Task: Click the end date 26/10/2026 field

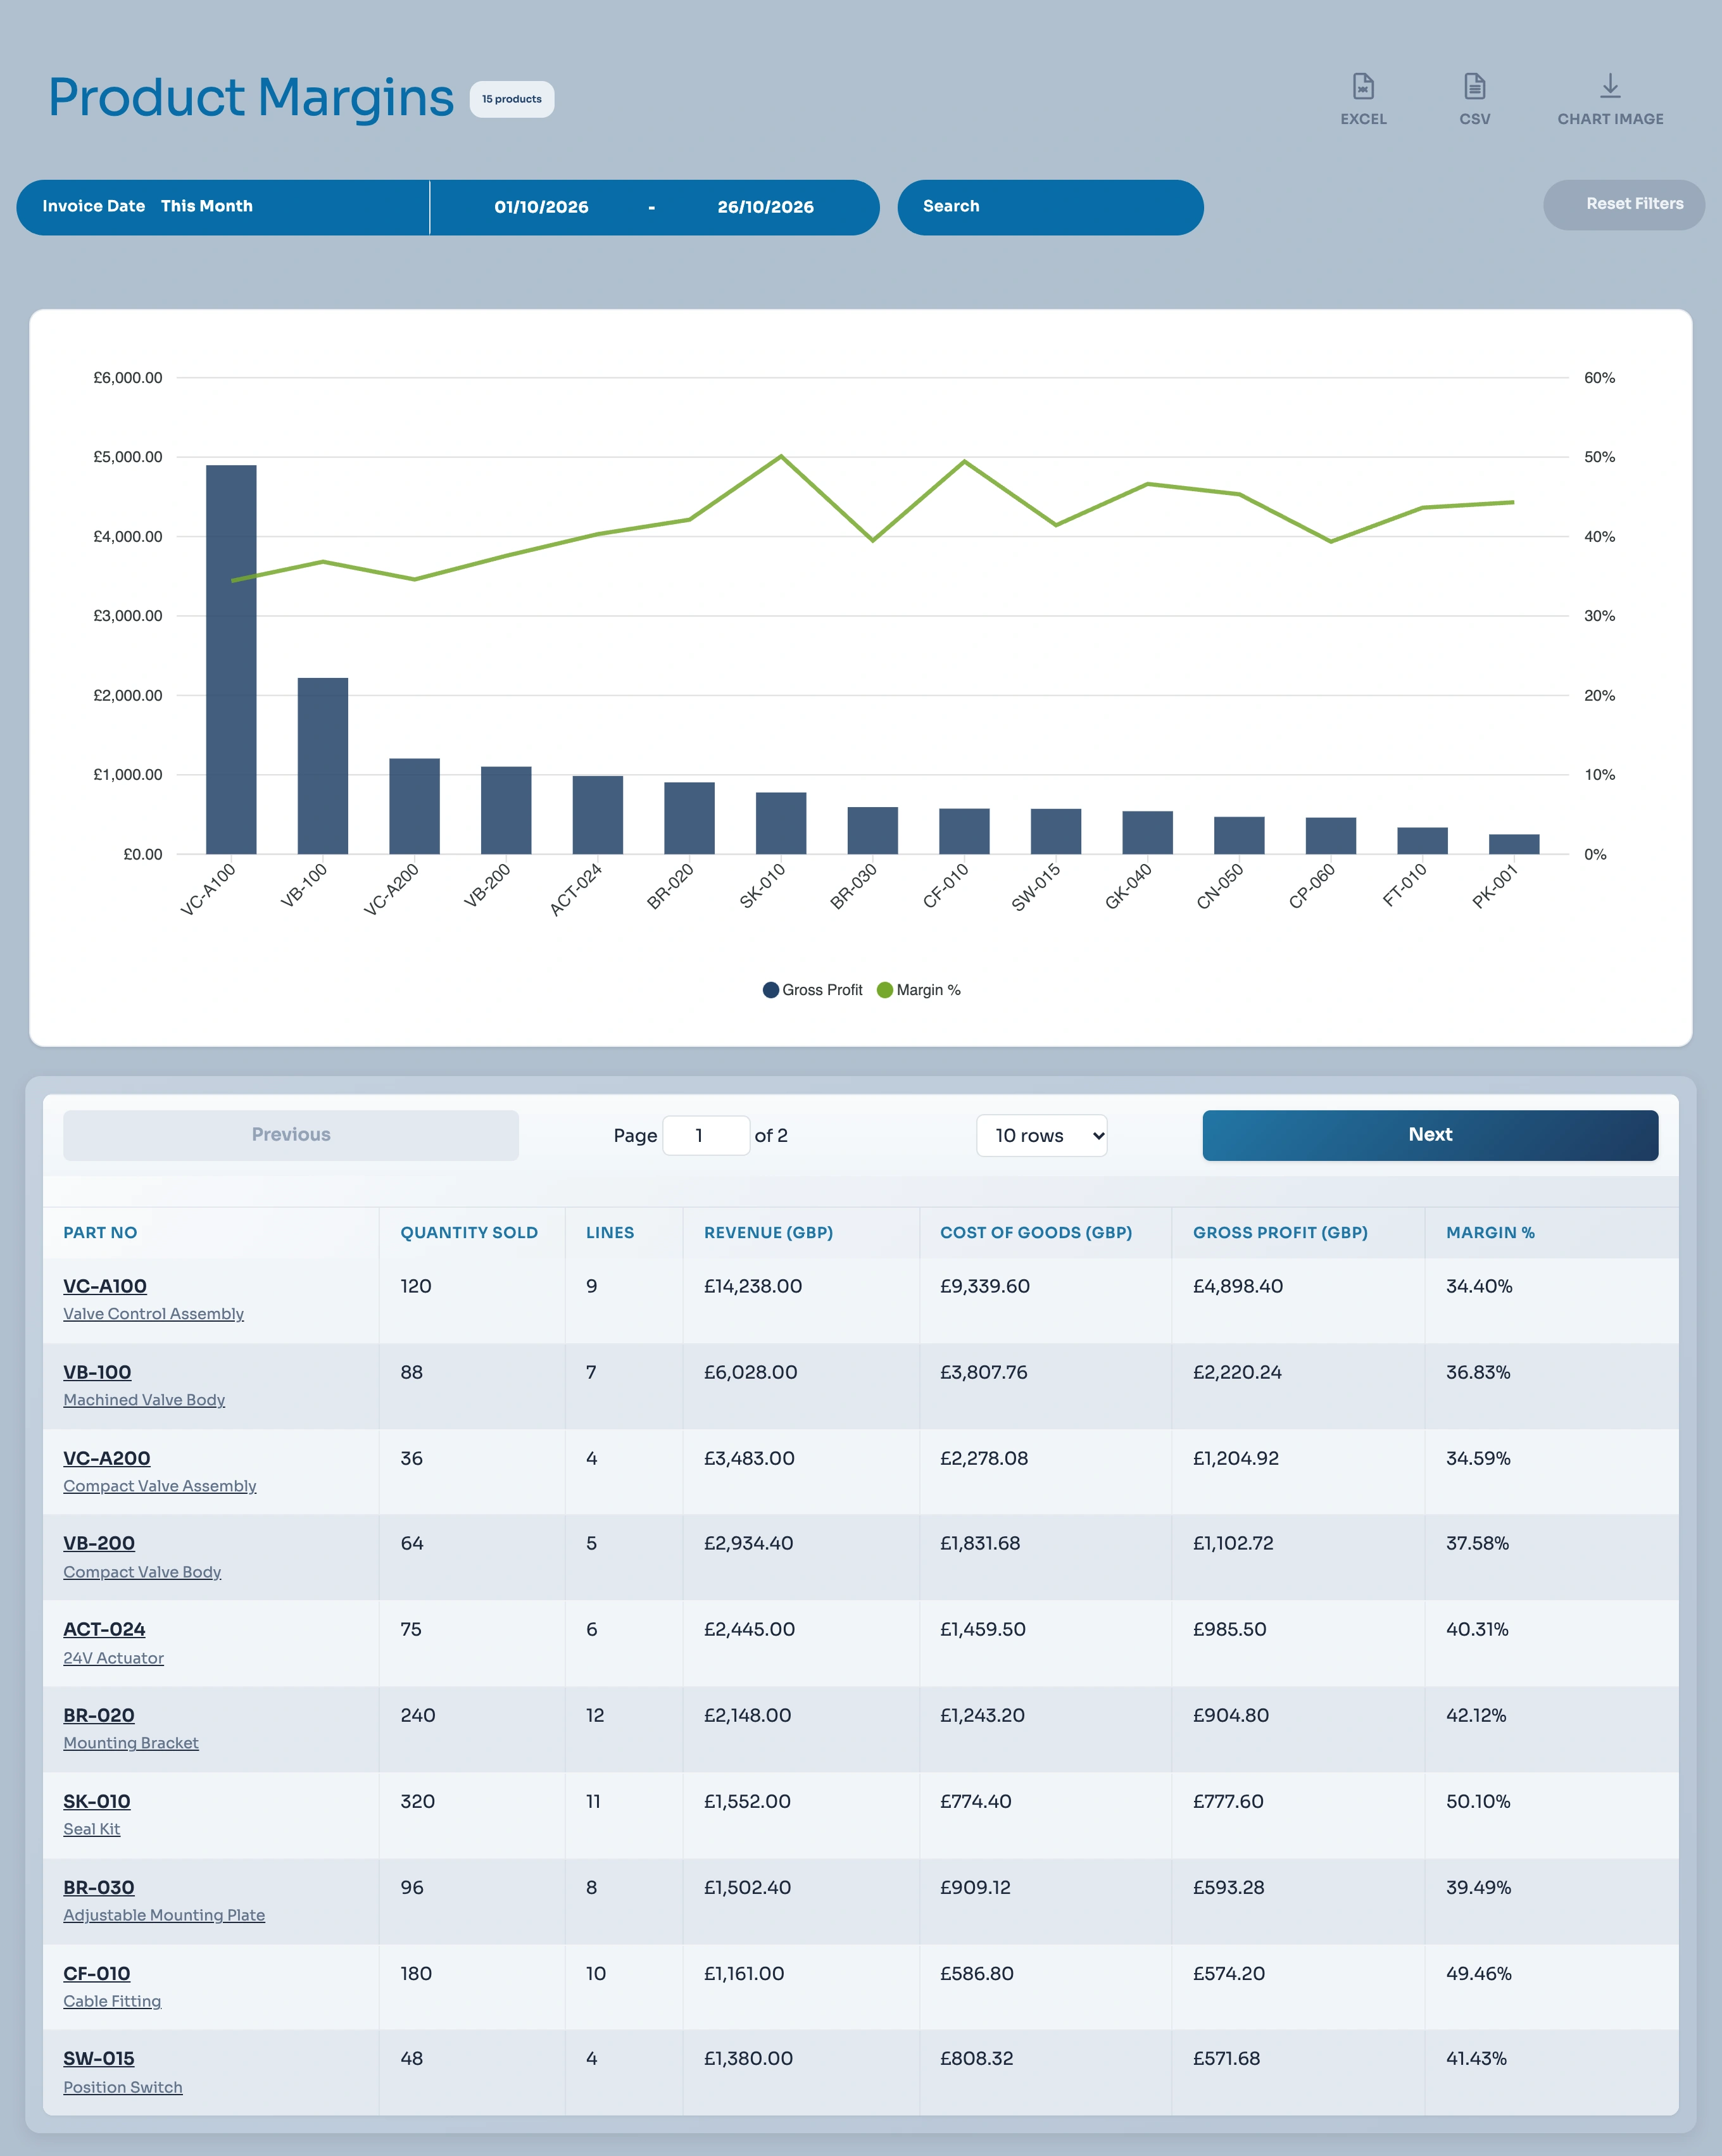Action: point(765,207)
